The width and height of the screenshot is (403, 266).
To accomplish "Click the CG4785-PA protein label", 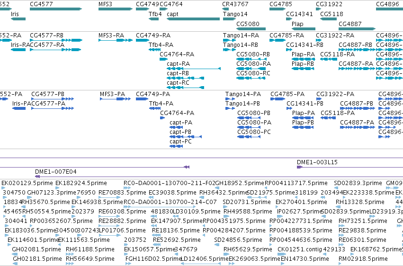I will [x=287, y=94].
